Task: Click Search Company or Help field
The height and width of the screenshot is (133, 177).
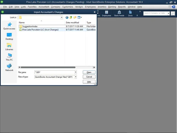Action: coord(155,13)
